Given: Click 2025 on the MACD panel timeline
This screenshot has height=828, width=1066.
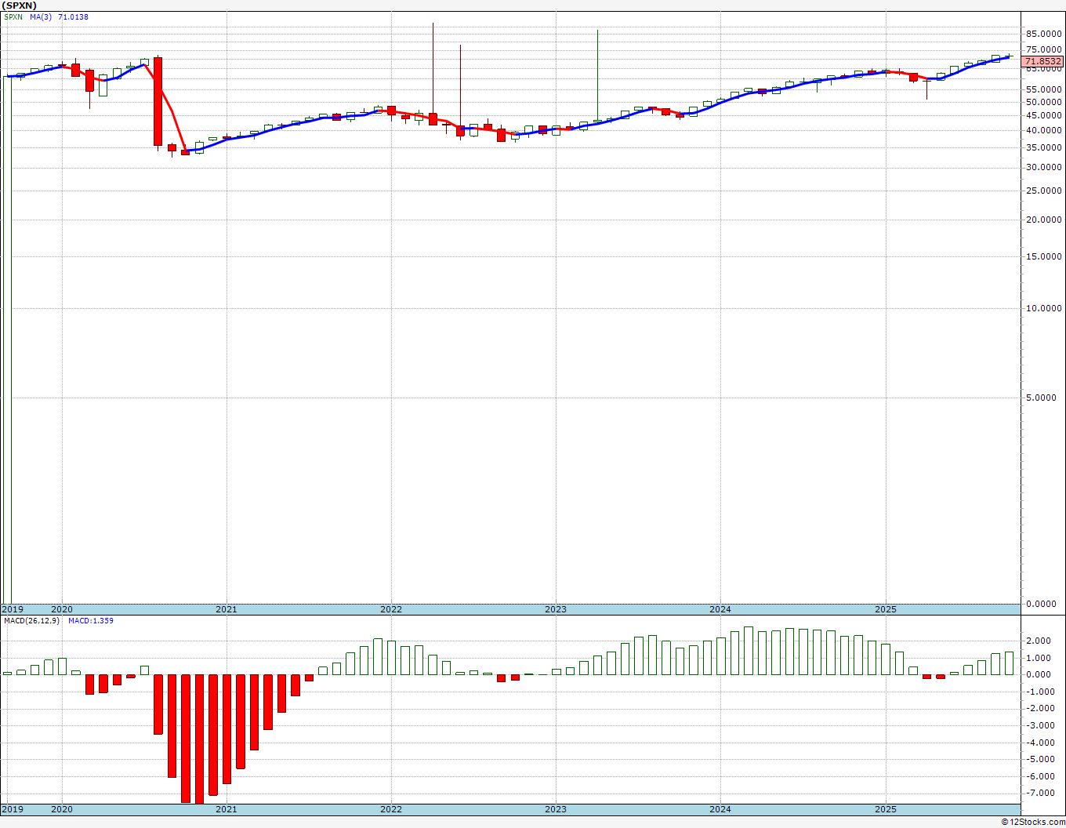Looking at the screenshot, I should (x=885, y=809).
